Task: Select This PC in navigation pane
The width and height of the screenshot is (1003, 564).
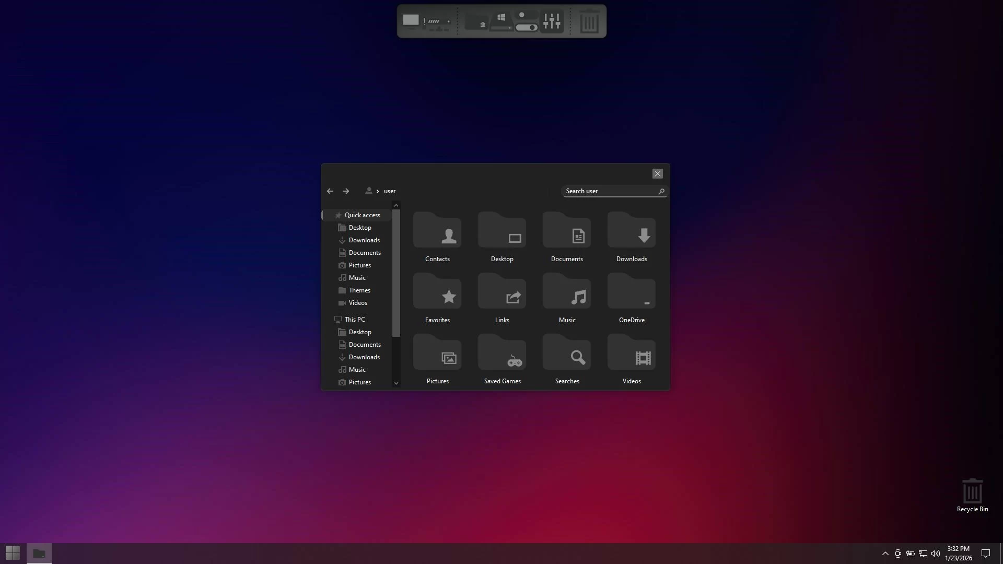Action: coord(355,320)
